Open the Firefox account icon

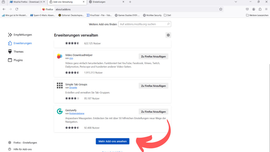254,9
